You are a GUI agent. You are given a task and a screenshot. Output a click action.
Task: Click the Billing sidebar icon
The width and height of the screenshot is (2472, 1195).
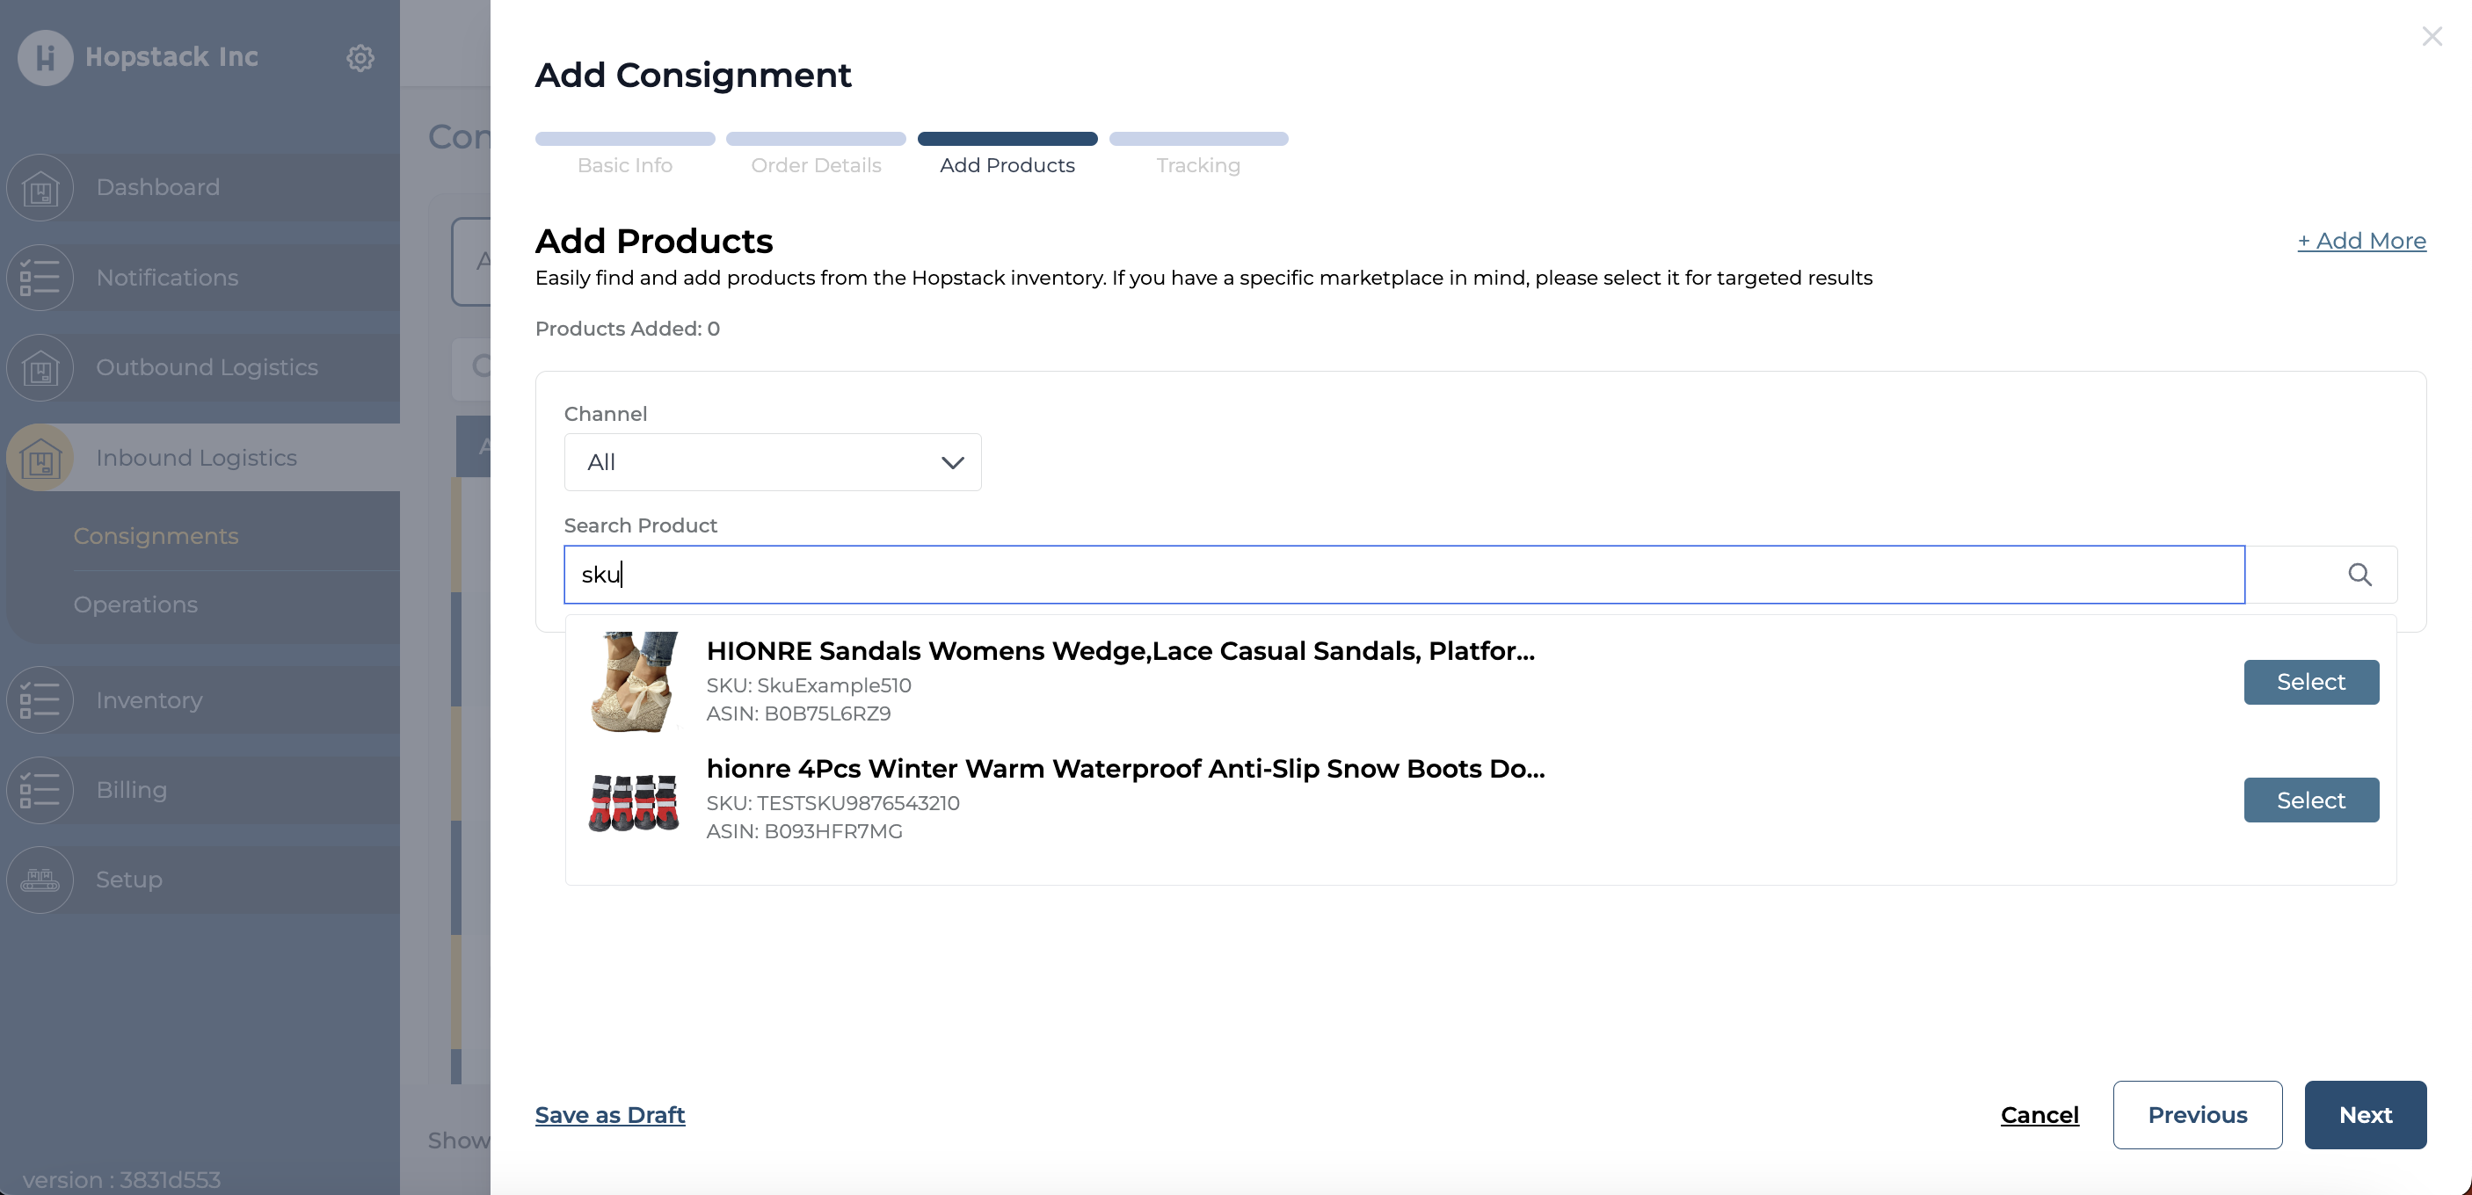40,790
